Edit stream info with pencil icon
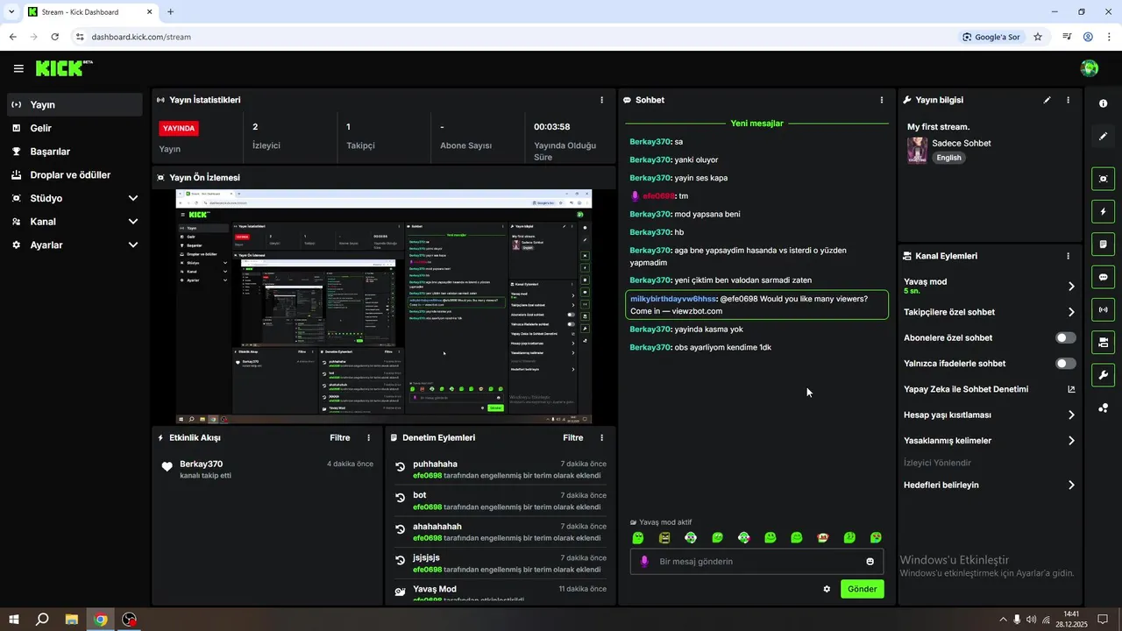Image resolution: width=1122 pixels, height=631 pixels. point(1047,100)
